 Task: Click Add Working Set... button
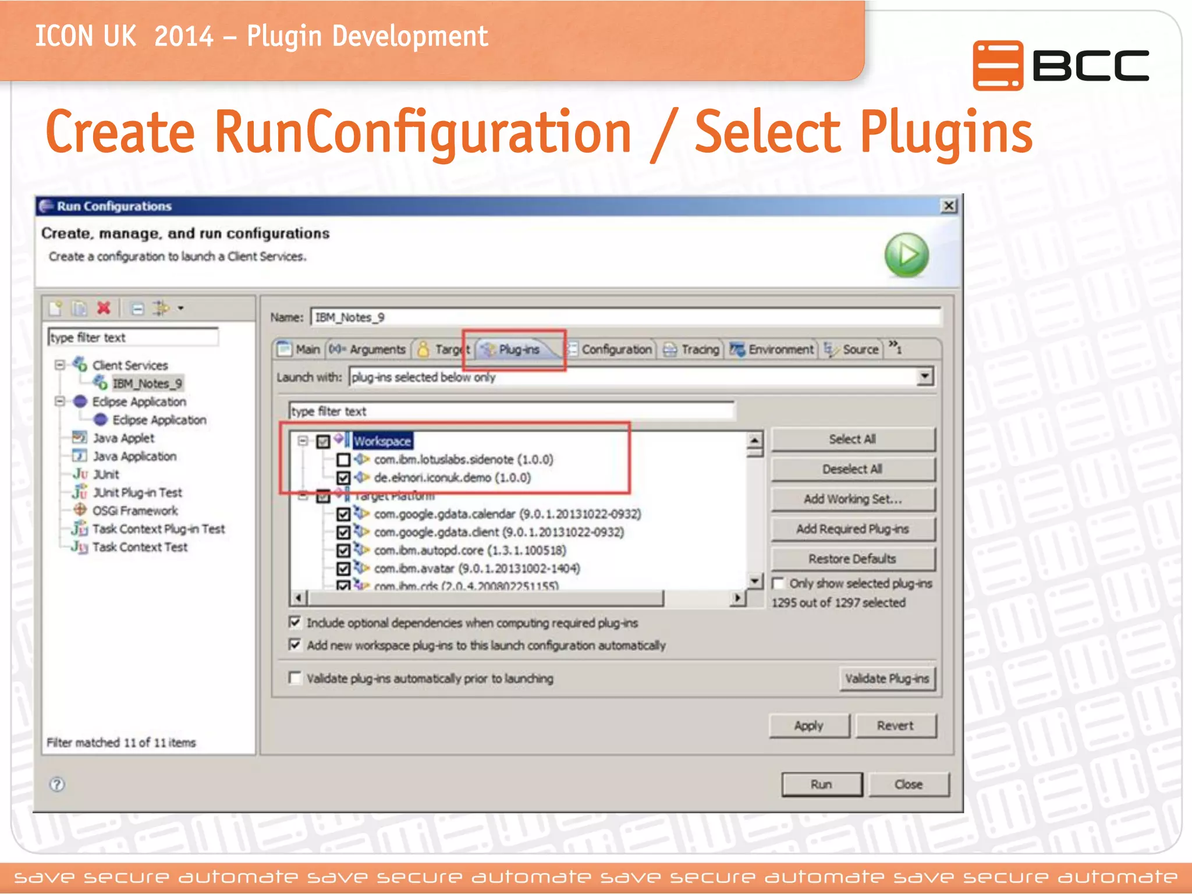pos(853,499)
